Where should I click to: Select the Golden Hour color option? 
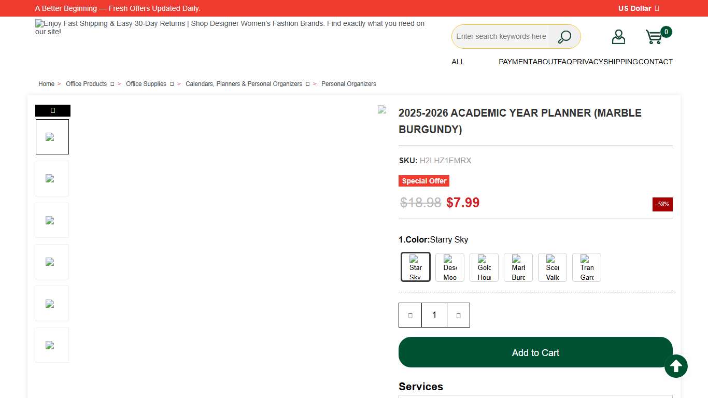[484, 267]
